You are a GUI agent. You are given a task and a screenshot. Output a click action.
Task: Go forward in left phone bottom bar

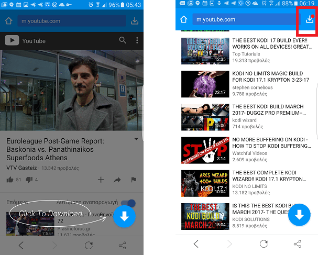pos(54,246)
